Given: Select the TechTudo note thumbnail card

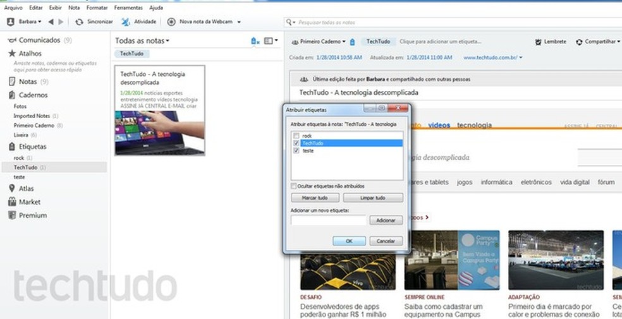Looking at the screenshot, I should click(159, 111).
